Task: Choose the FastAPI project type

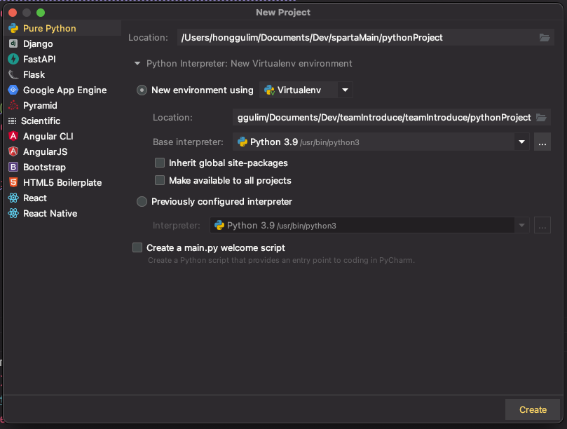Action: [39, 59]
